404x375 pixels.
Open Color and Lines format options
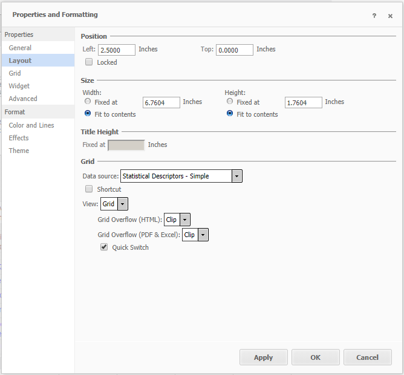point(31,125)
